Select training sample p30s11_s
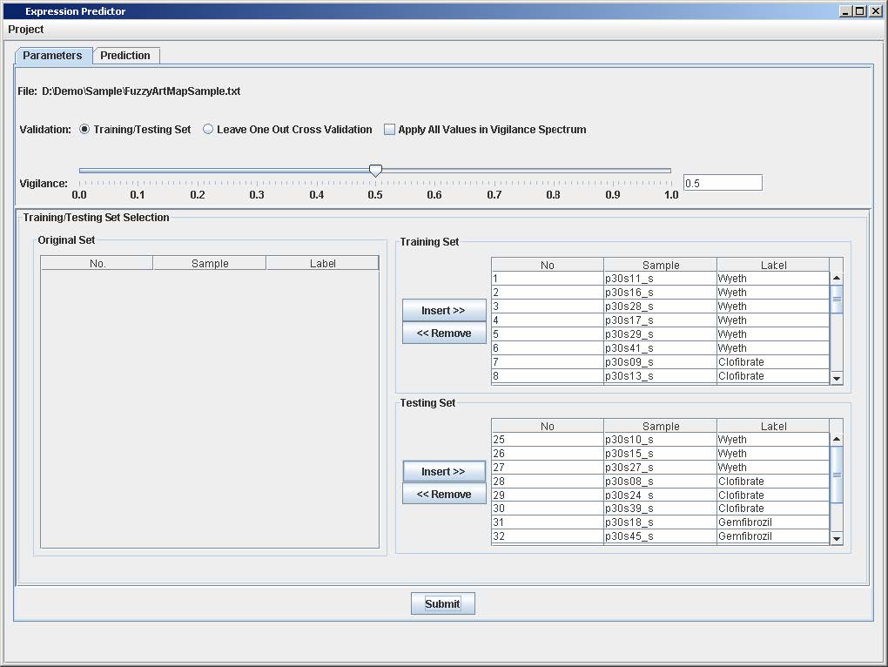888x667 pixels. point(660,279)
